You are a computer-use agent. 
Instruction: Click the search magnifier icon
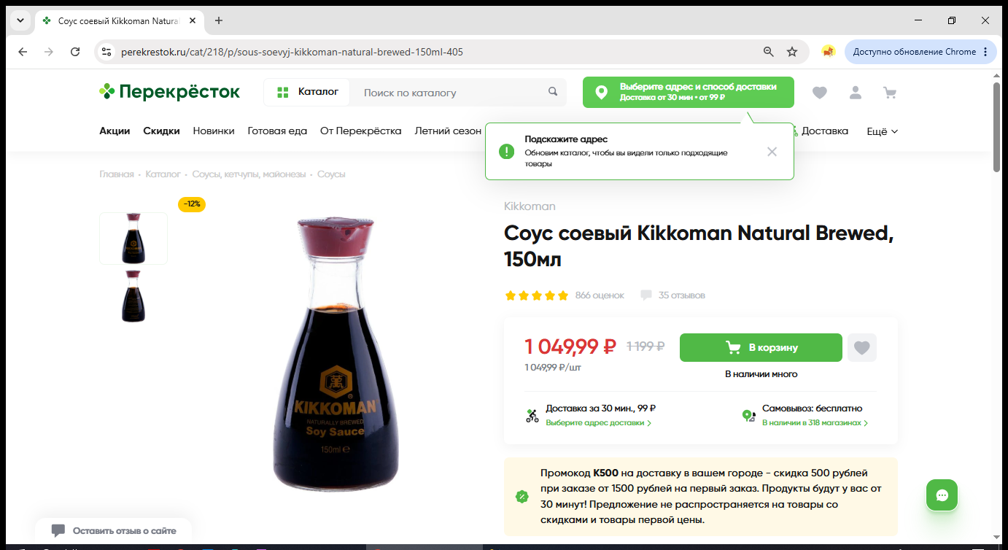pyautogui.click(x=553, y=92)
